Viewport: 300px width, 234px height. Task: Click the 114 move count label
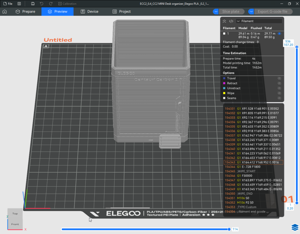click(x=235, y=229)
